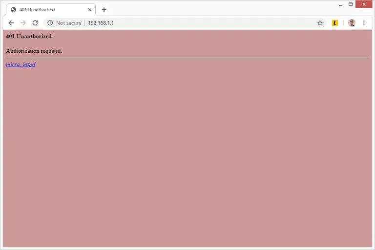Close the 401 Unauthorized tab

coord(90,10)
